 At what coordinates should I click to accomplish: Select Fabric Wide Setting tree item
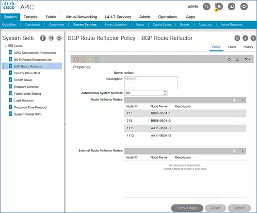[28, 94]
